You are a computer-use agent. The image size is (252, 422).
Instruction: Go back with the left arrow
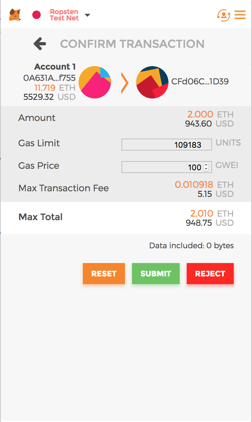click(x=40, y=44)
